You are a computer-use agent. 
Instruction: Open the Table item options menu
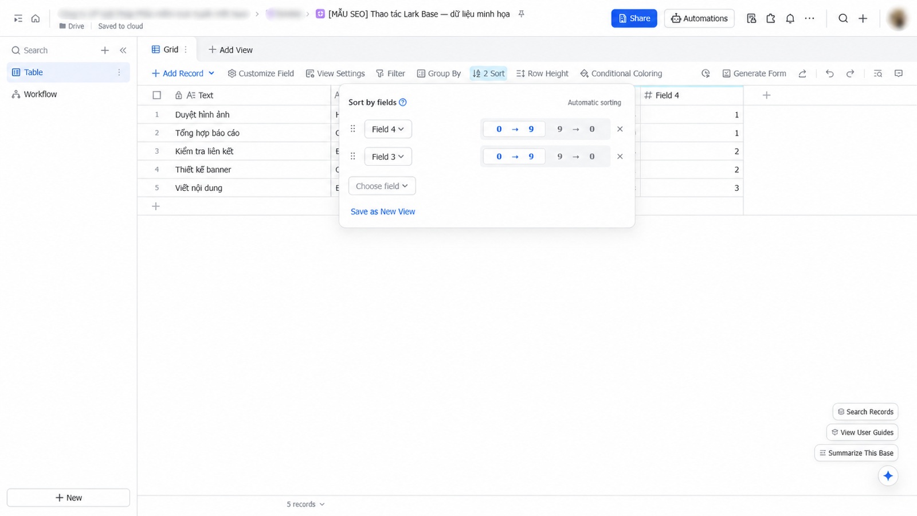pyautogui.click(x=119, y=72)
